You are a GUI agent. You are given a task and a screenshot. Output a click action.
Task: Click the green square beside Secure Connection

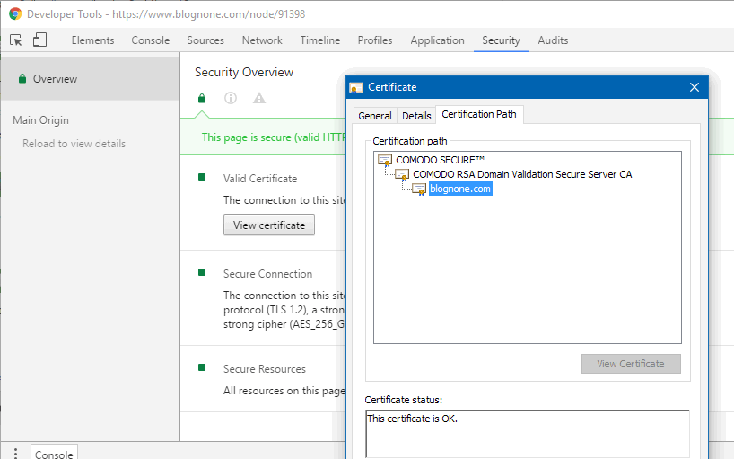(x=202, y=272)
